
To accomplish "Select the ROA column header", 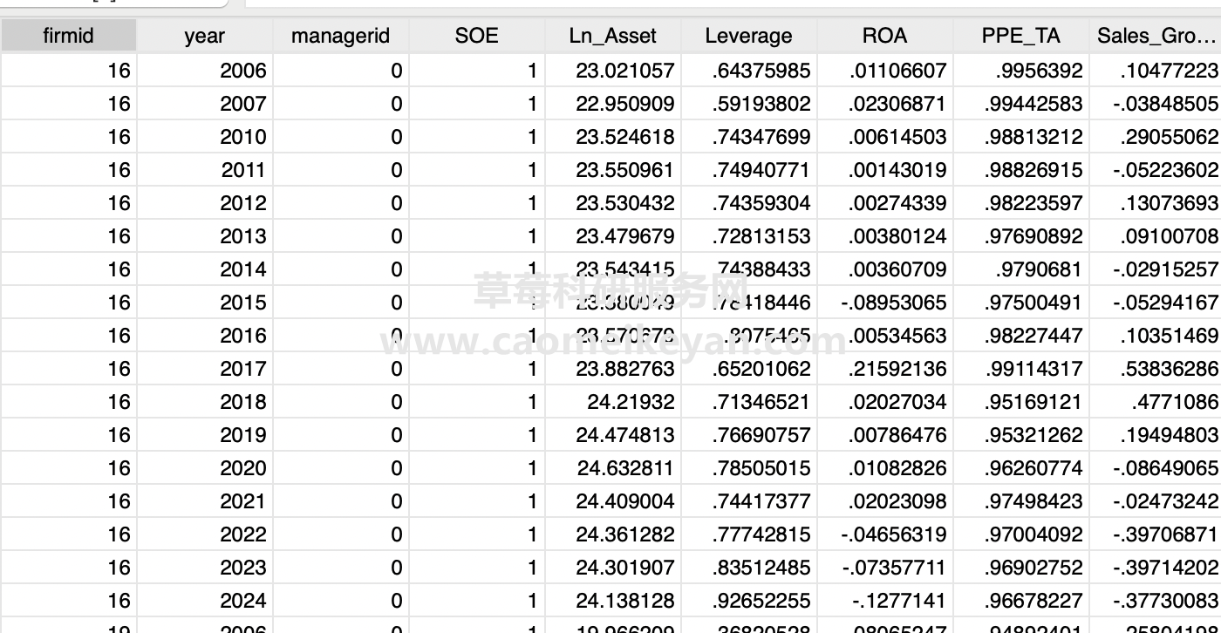I will tap(884, 36).
